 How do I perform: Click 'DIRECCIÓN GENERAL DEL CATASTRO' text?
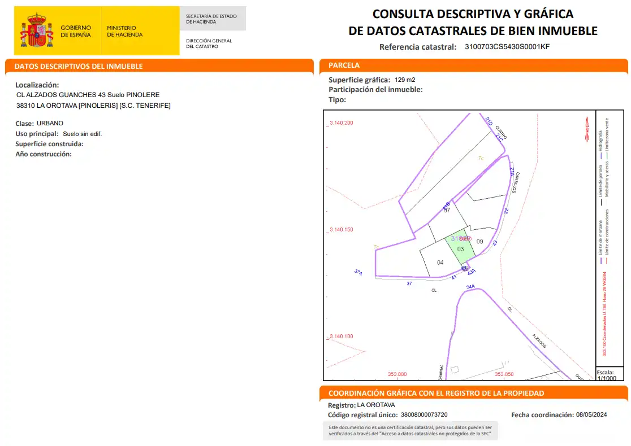point(209,43)
